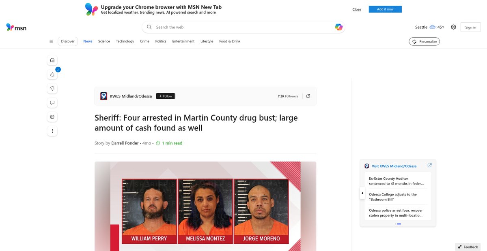Click the Personalize button
Image resolution: width=487 pixels, height=251 pixels.
(424, 41)
